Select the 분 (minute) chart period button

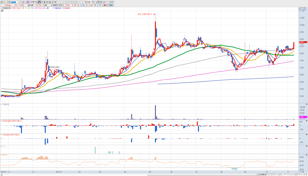pos(50,2)
